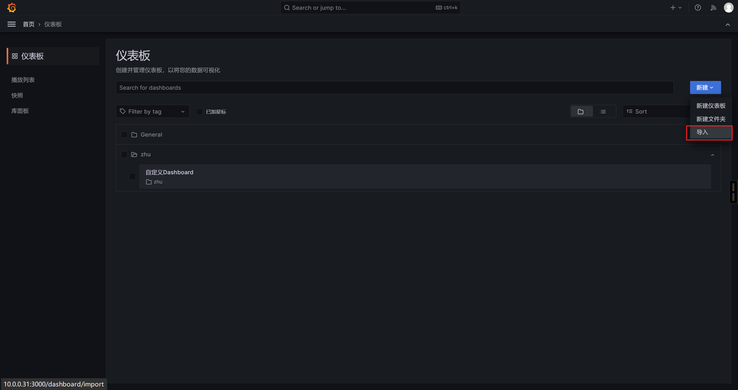Click the blue 新建 button
Screen dimensions: 738x390
(x=705, y=88)
